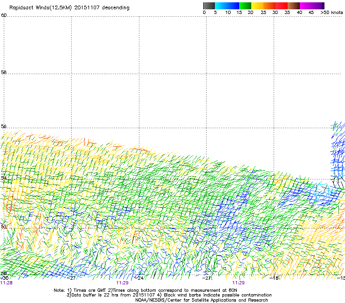This screenshot has height=303, width=345.
Task: Click the longitude label '-18'
Action: (274, 278)
